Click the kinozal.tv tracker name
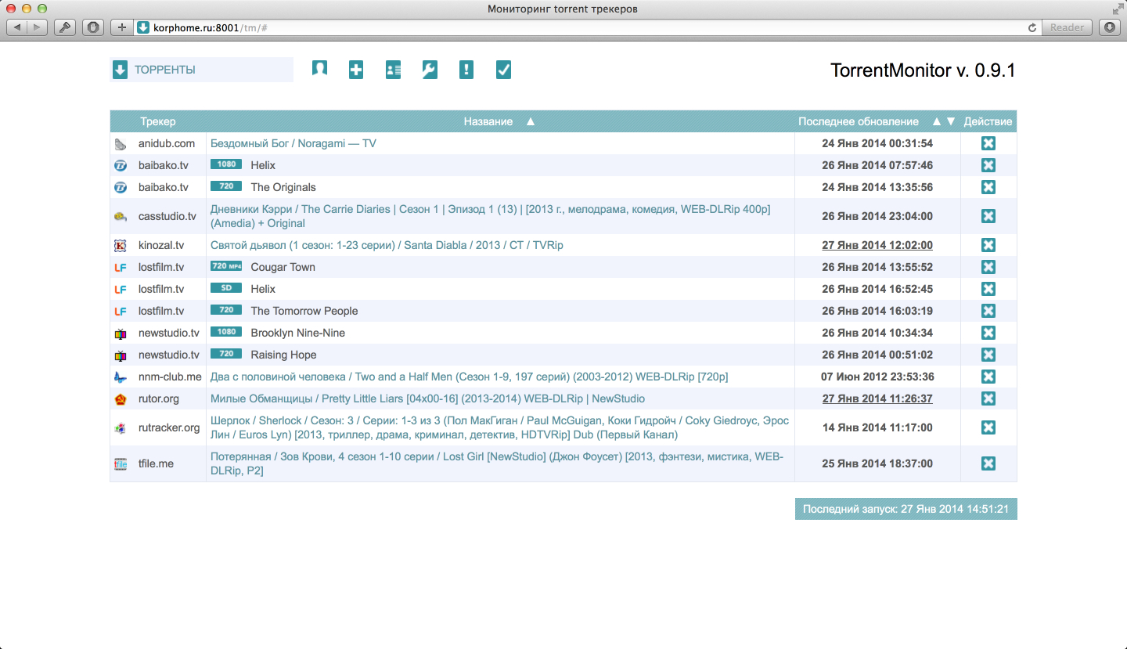Screen dimensions: 1127x649 (161, 245)
